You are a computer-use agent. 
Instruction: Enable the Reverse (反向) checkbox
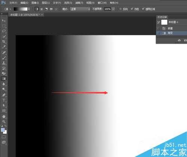tap(120, 9)
